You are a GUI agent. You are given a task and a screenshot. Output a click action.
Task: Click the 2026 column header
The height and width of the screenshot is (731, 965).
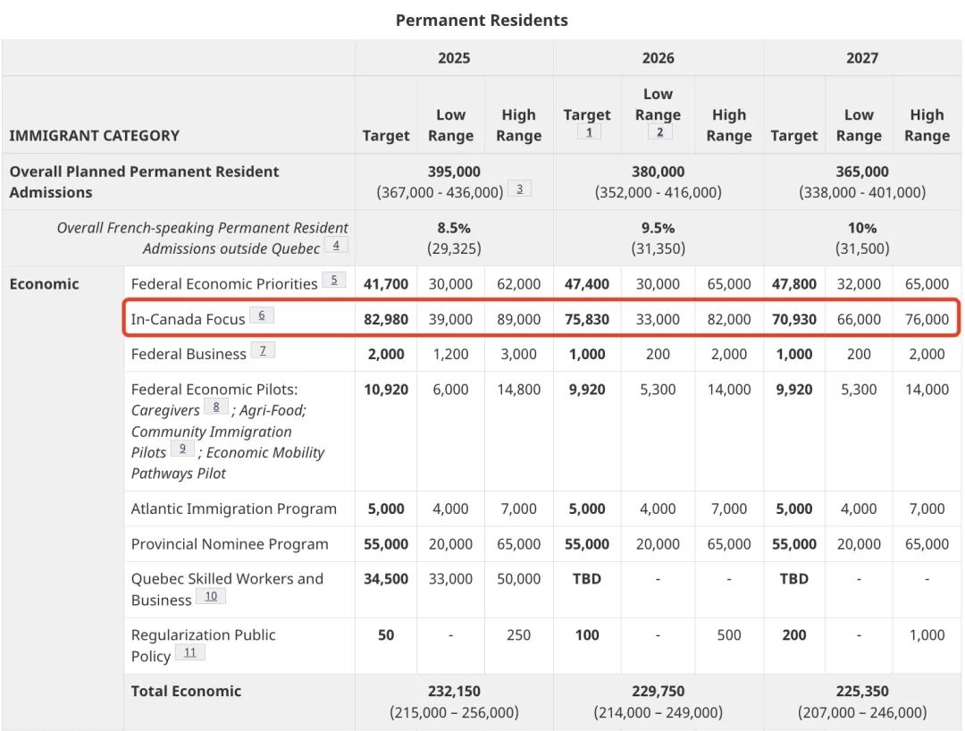[x=658, y=58]
